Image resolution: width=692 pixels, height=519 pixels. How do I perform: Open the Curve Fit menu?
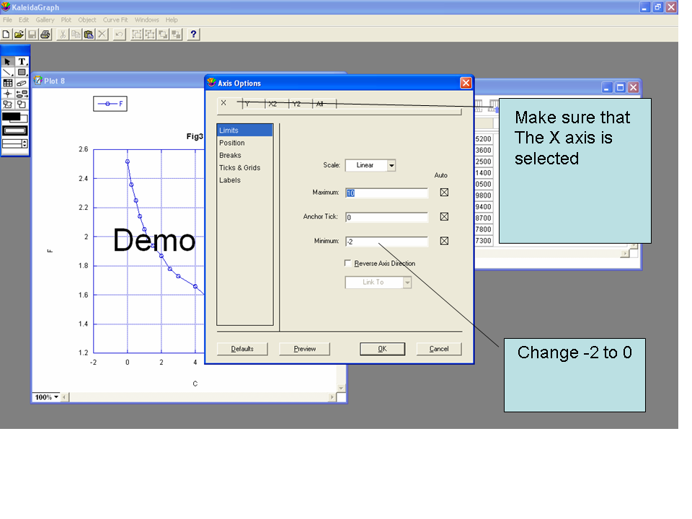coord(115,20)
